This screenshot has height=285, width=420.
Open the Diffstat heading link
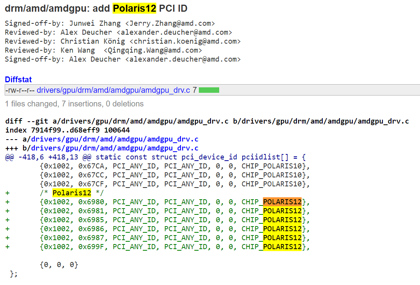(18, 80)
